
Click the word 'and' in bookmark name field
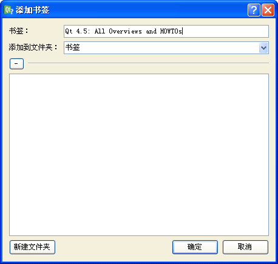click(151, 31)
